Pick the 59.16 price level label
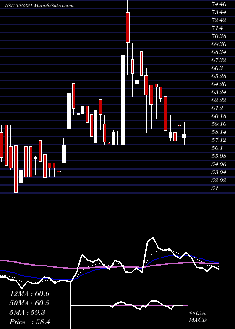The height and width of the screenshot is (329, 235). (219, 124)
